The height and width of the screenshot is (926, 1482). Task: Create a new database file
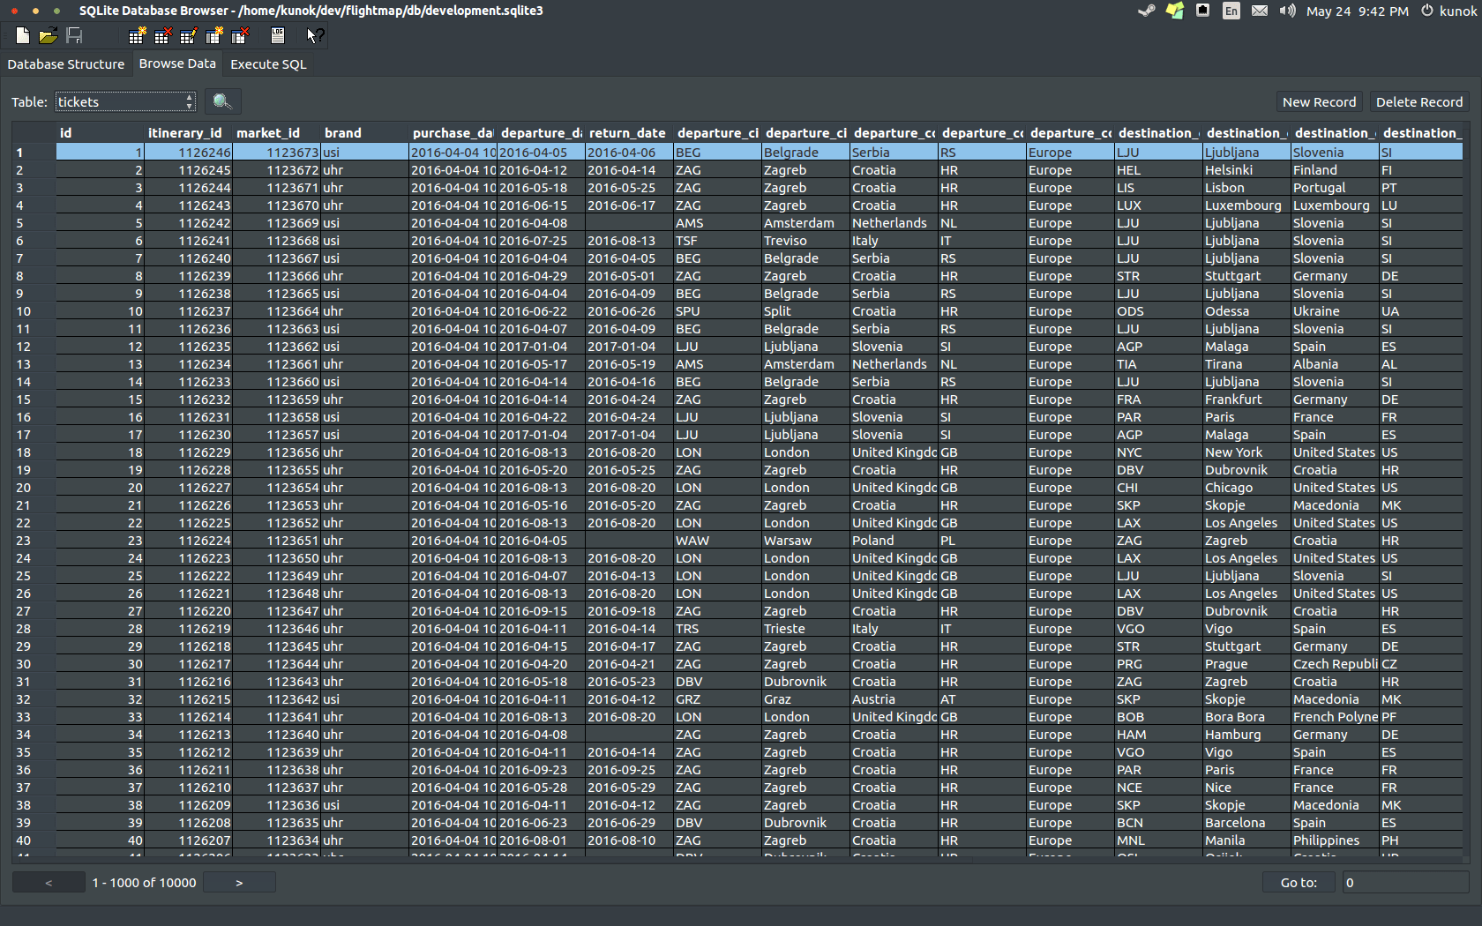(x=23, y=35)
